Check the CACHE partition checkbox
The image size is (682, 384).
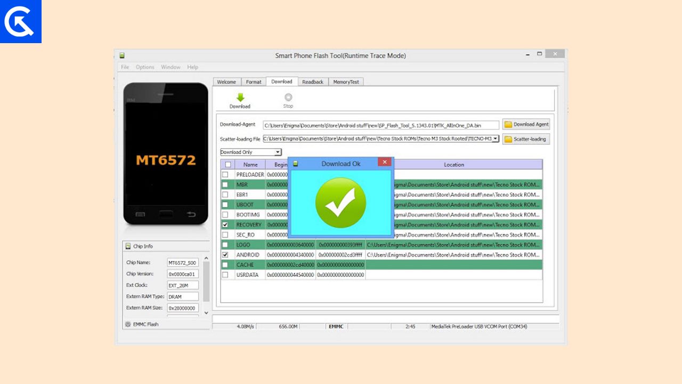coord(225,265)
